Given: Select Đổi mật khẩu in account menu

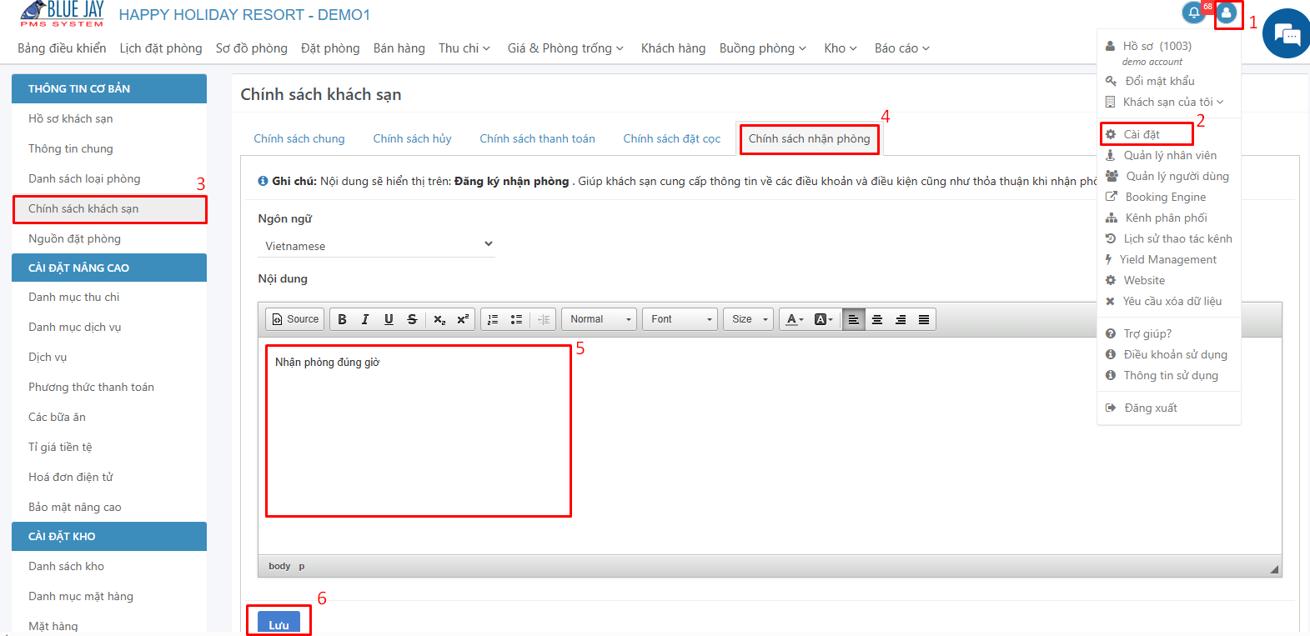Looking at the screenshot, I should [1160, 81].
